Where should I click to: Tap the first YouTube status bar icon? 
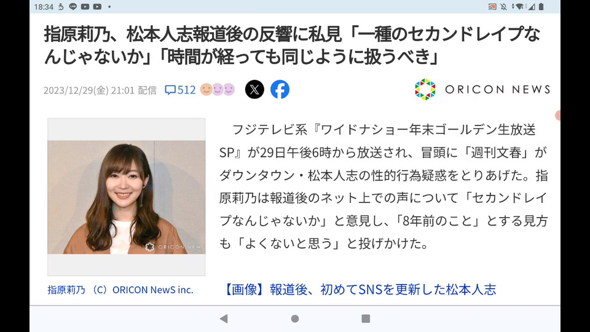pos(85,6)
